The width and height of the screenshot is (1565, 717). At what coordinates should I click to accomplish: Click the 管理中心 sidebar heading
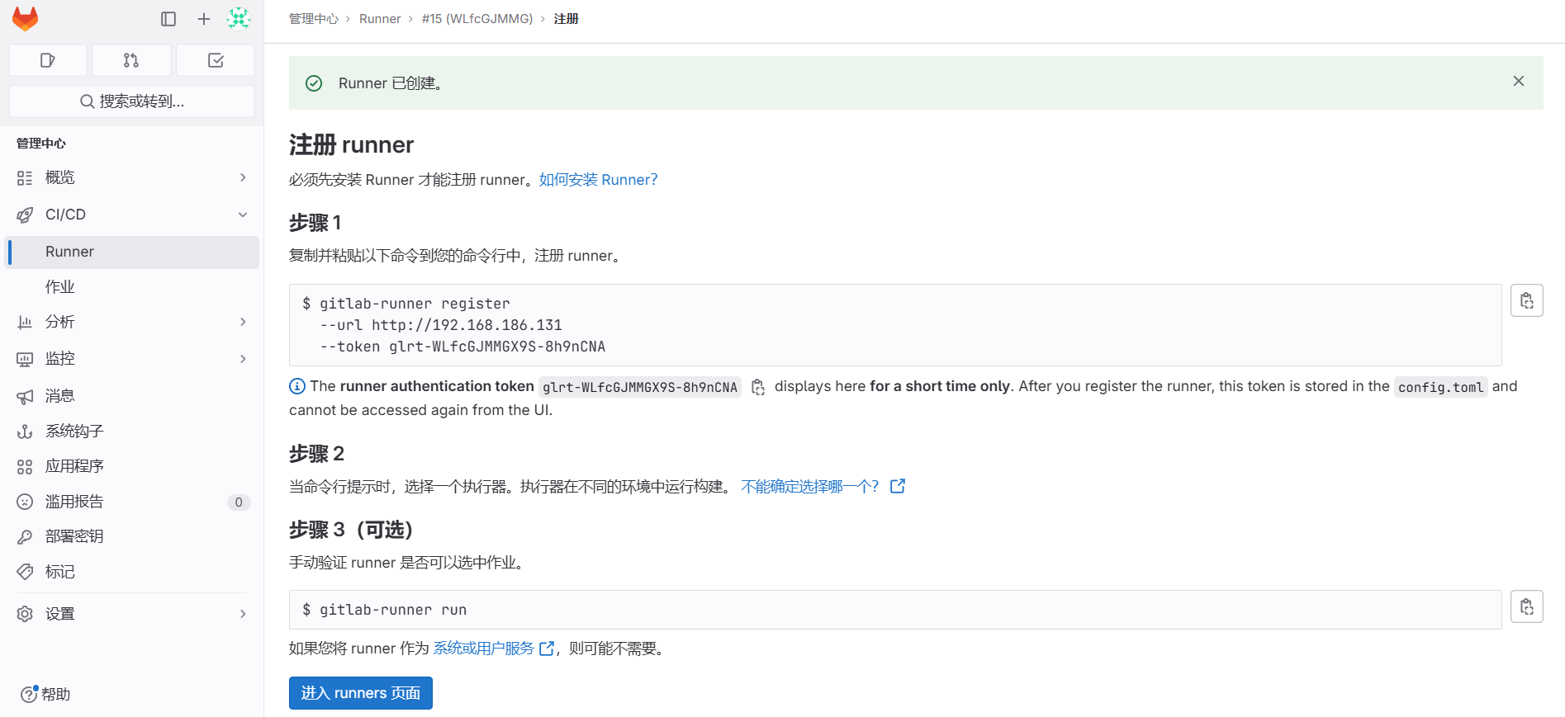pos(41,144)
